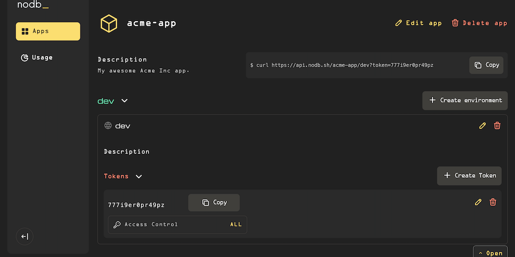Click Create Token button
515x257 pixels.
pos(469,176)
